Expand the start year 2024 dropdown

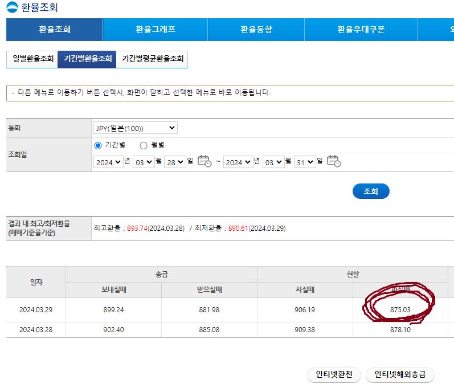[109, 162]
